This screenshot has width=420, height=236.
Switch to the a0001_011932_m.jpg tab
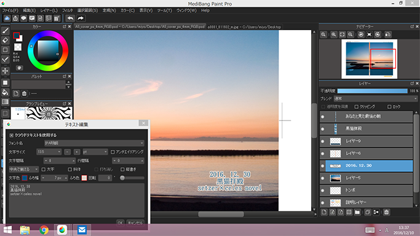244,27
